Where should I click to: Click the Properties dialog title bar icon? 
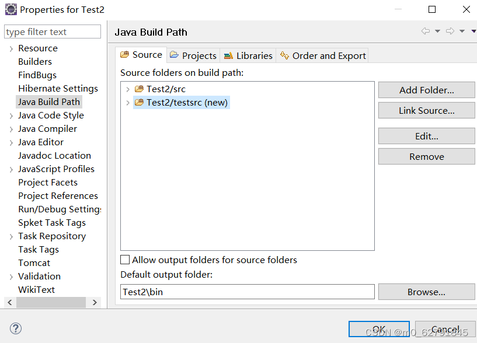point(10,9)
